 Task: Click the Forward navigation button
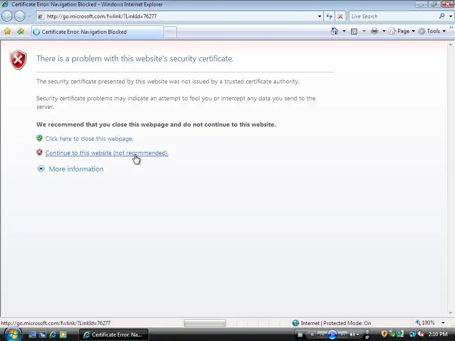coord(20,16)
